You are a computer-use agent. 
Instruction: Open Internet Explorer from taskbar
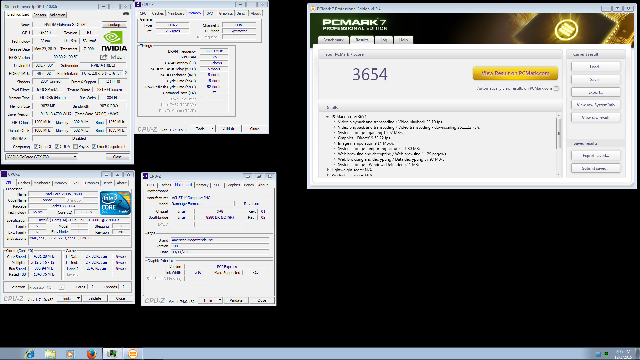[x=30, y=354]
